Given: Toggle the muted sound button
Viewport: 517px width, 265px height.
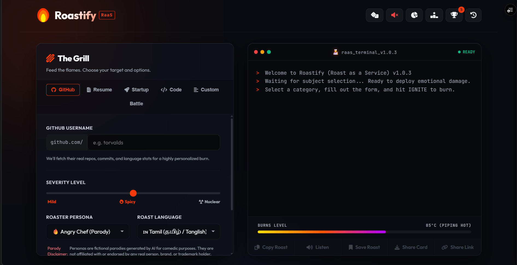Looking at the screenshot, I should (x=394, y=15).
